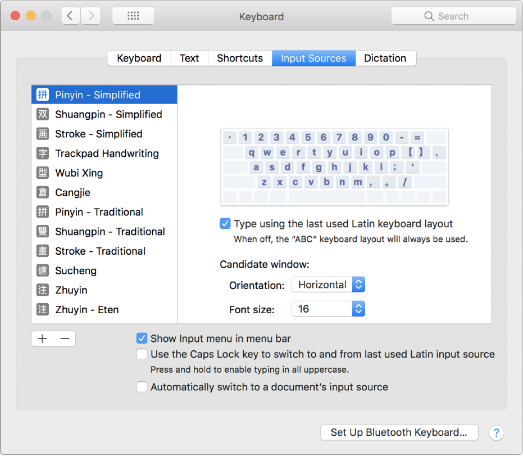The width and height of the screenshot is (523, 456).
Task: Disable typing with last used Latin layout
Action: point(225,224)
